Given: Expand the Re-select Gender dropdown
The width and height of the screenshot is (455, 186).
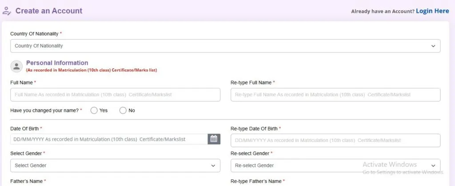Looking at the screenshot, I should [335, 166].
